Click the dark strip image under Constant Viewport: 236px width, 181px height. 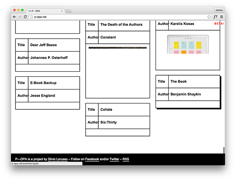(x=117, y=48)
